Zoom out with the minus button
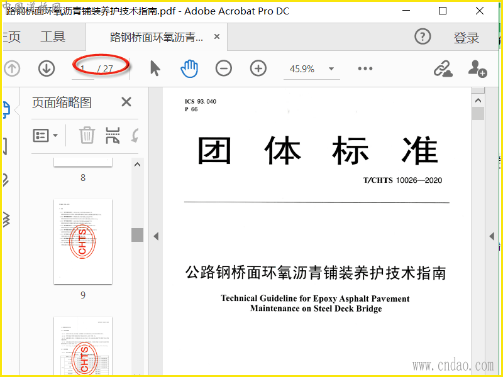503x377 pixels. [224, 68]
